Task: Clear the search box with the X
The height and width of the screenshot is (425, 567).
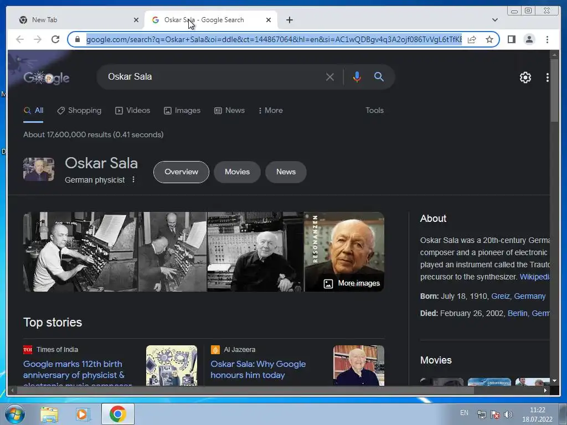Action: (330, 76)
